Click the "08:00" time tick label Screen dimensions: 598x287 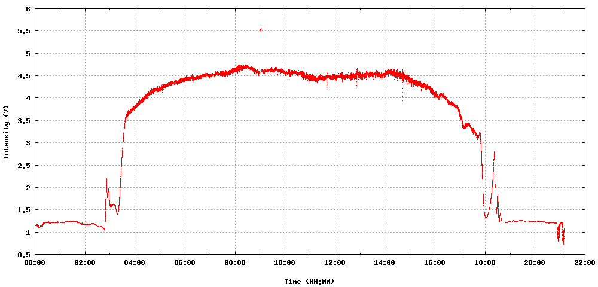(x=235, y=262)
